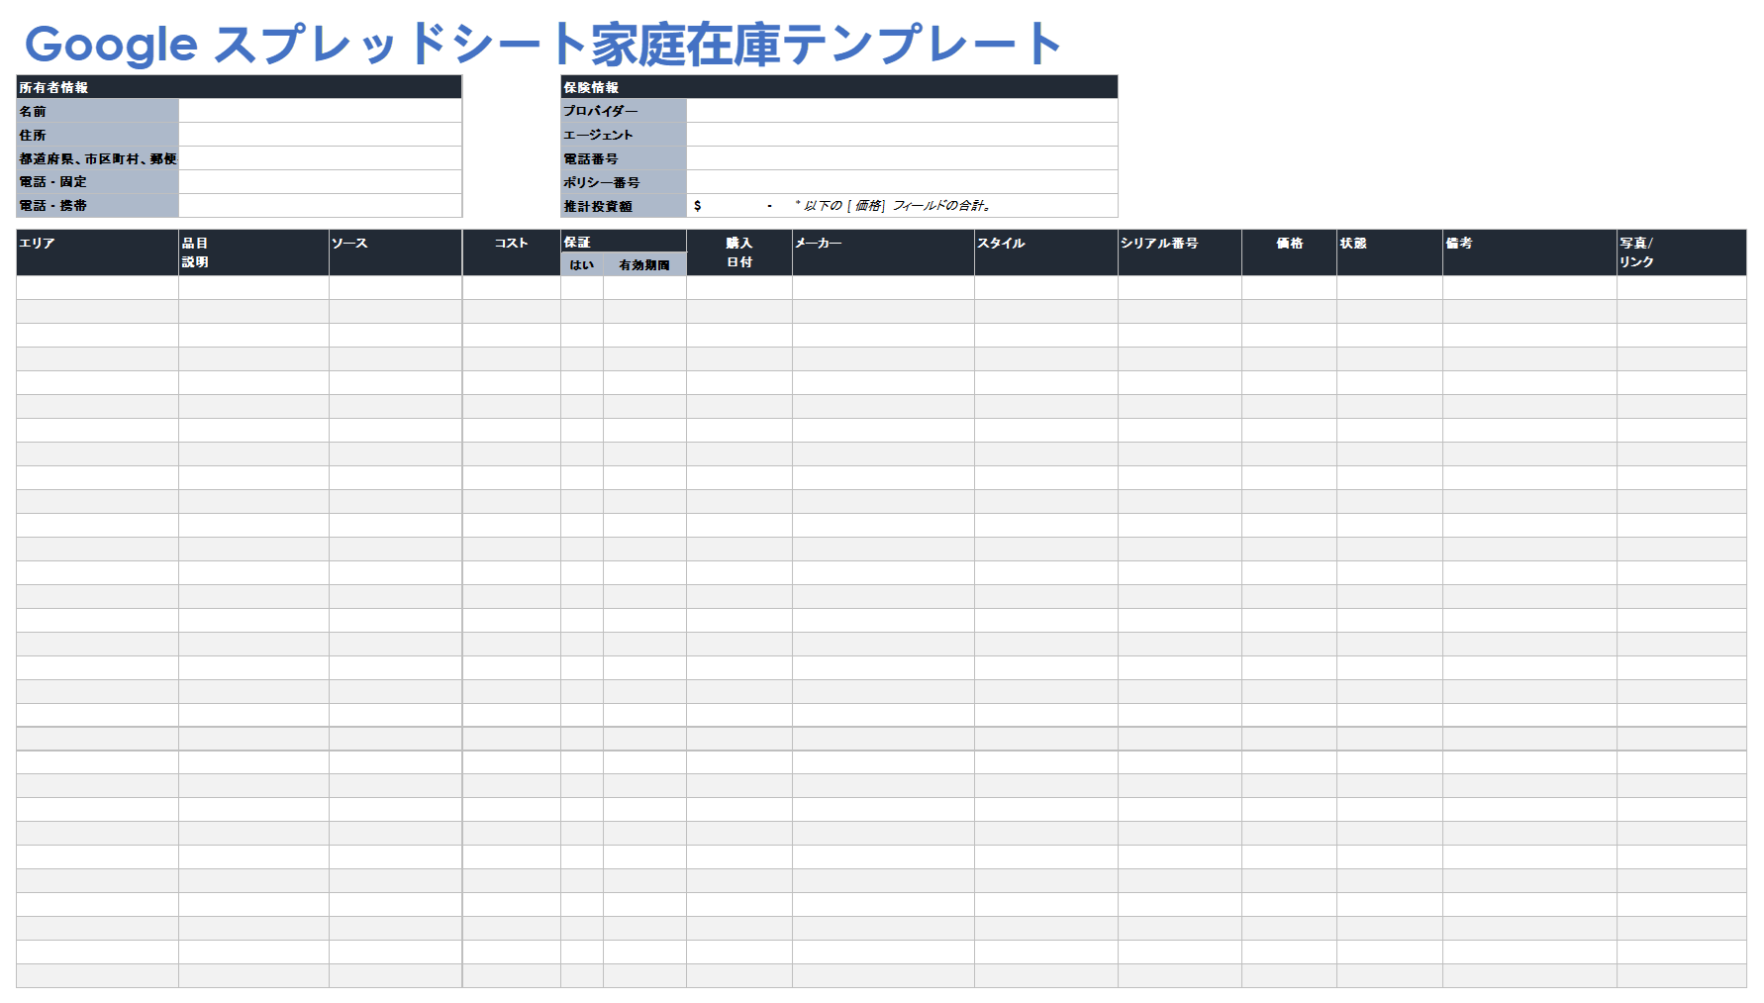Select the ソース column header
The image size is (1764, 1003).
[x=395, y=252]
